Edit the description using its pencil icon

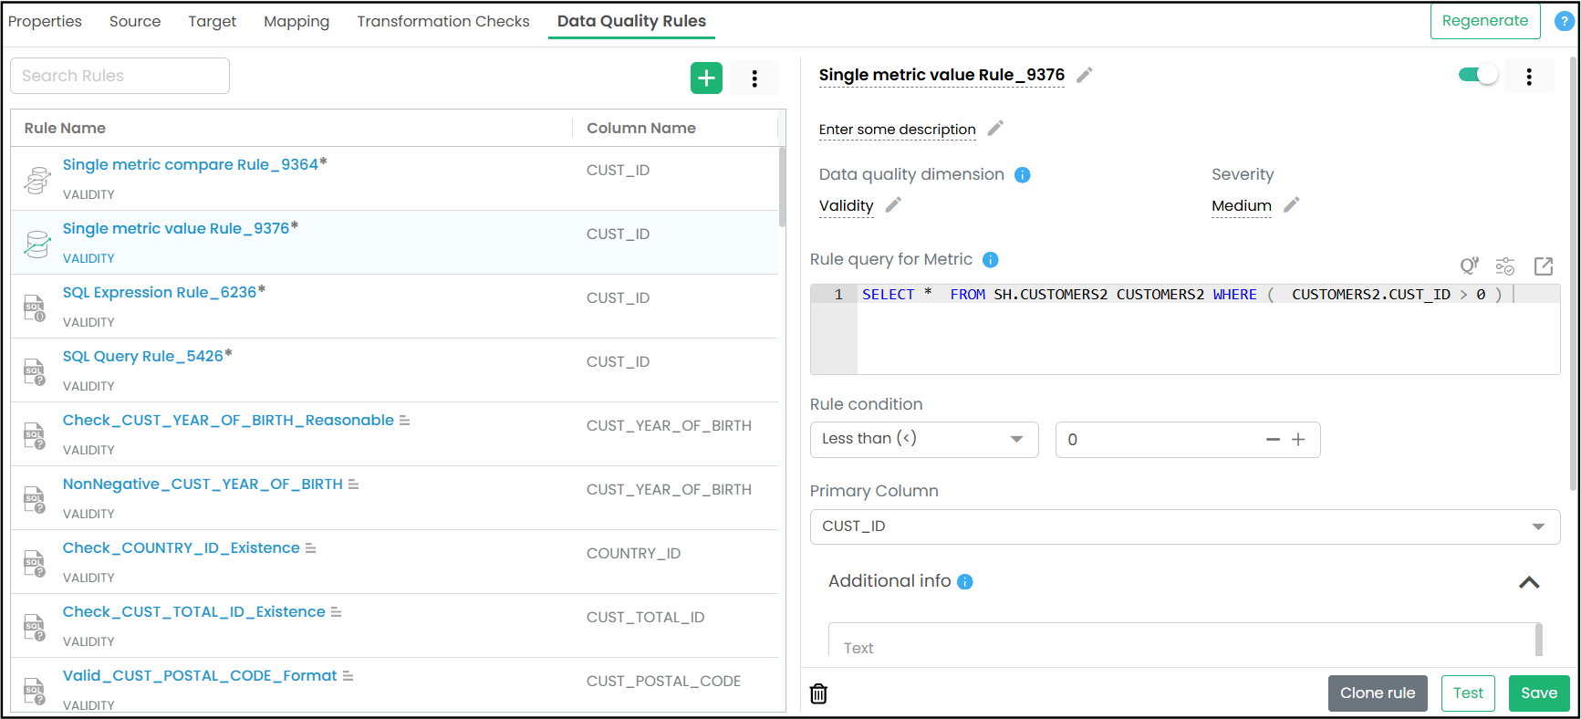[995, 129]
